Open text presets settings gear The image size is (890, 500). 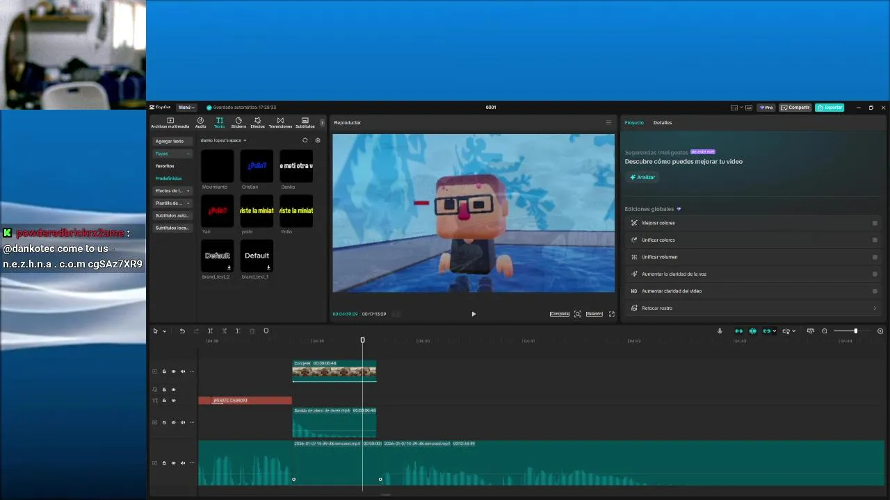tap(318, 140)
